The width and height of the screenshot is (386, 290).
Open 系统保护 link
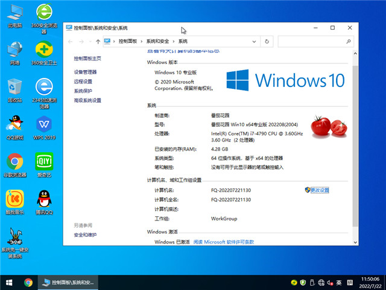point(83,91)
